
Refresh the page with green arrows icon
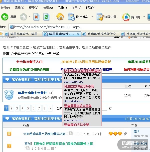coord(46,17)
